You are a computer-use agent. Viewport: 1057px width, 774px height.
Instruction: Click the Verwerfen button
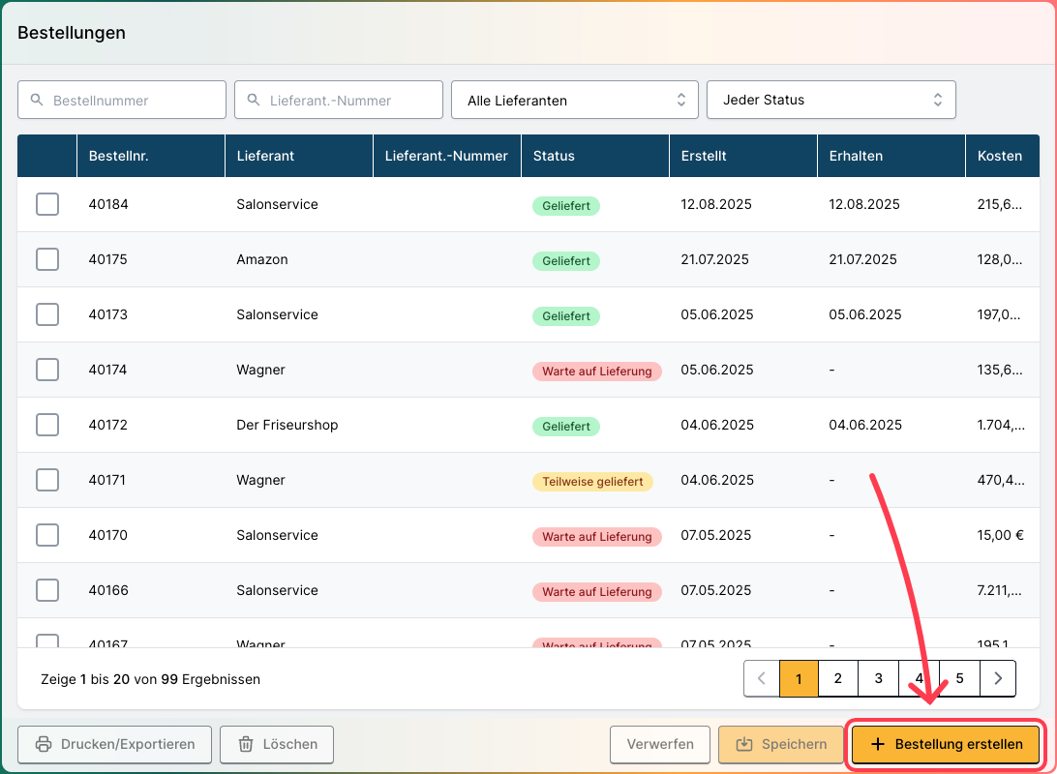[660, 744]
